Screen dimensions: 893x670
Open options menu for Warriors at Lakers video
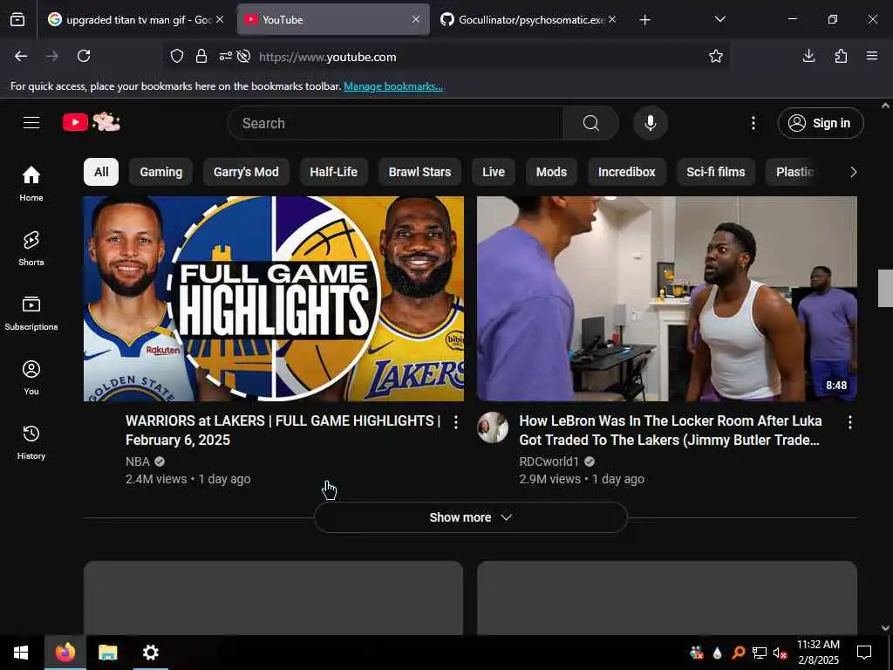[x=455, y=422]
